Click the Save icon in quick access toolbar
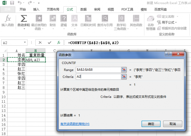Viewport: 191px width, 136px height. click(12, 3)
